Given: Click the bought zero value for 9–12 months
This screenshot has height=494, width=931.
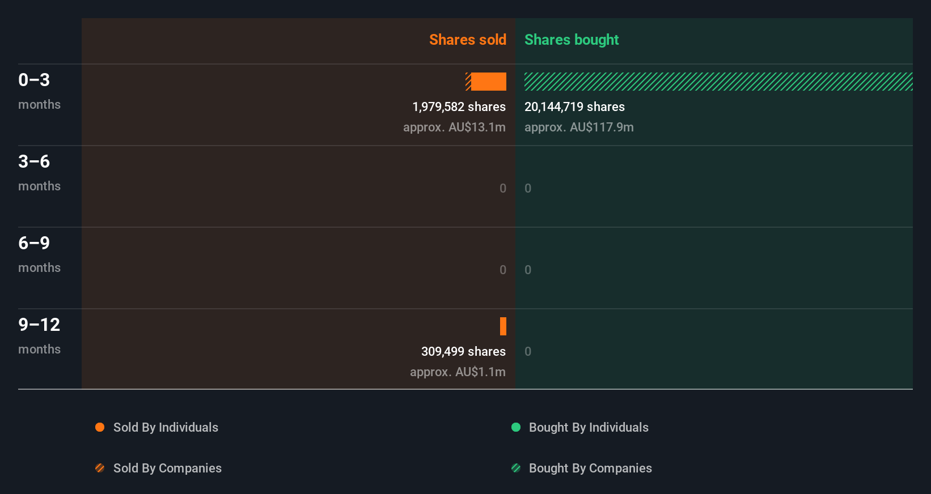Looking at the screenshot, I should [x=528, y=352].
